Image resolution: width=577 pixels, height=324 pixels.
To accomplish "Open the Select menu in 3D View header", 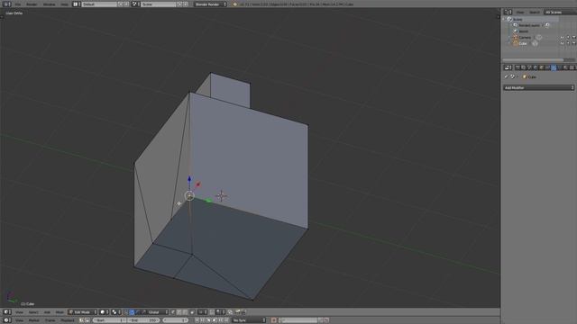I will tap(33, 312).
